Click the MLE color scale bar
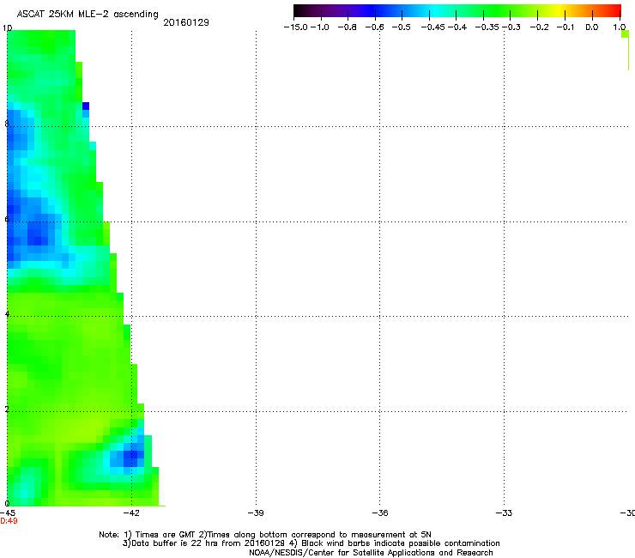Viewport: 635px width, 558px height. coord(457,11)
